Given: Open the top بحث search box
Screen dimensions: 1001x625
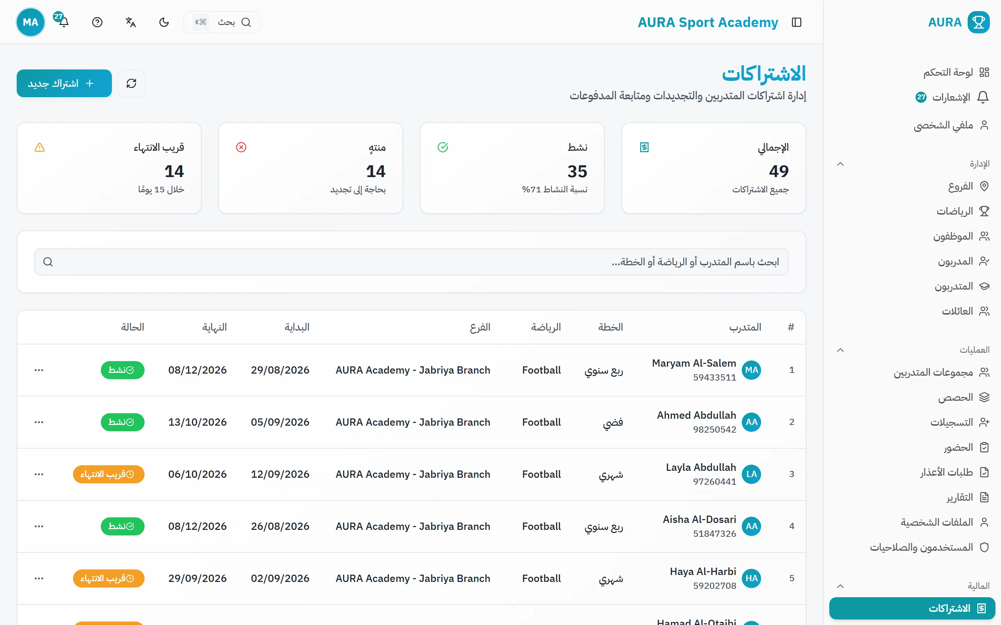Looking at the screenshot, I should pyautogui.click(x=222, y=22).
